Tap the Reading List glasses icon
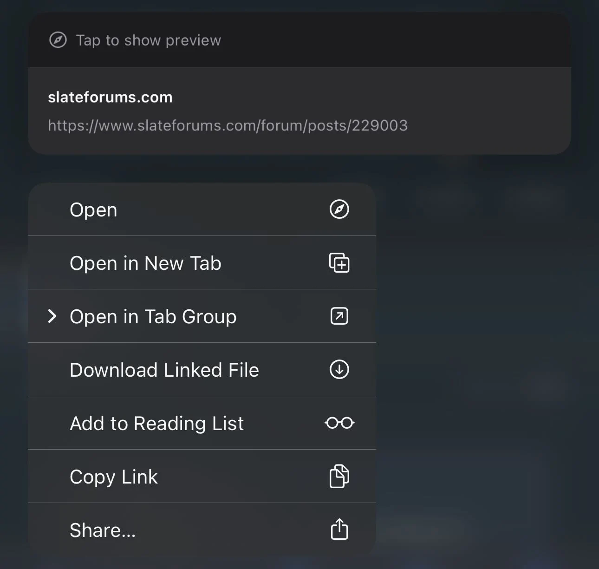599x569 pixels. point(339,423)
